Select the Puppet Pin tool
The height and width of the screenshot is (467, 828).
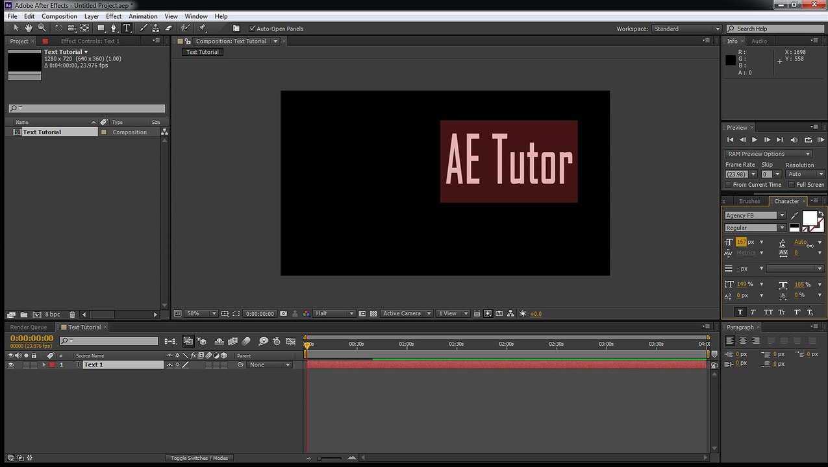203,28
